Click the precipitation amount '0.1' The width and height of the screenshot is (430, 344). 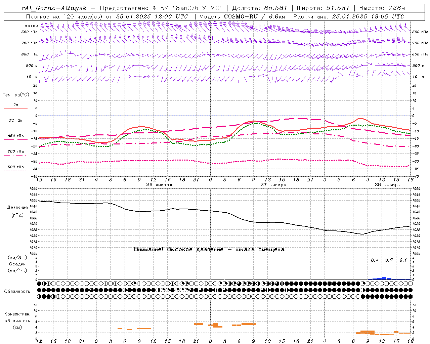(403, 260)
